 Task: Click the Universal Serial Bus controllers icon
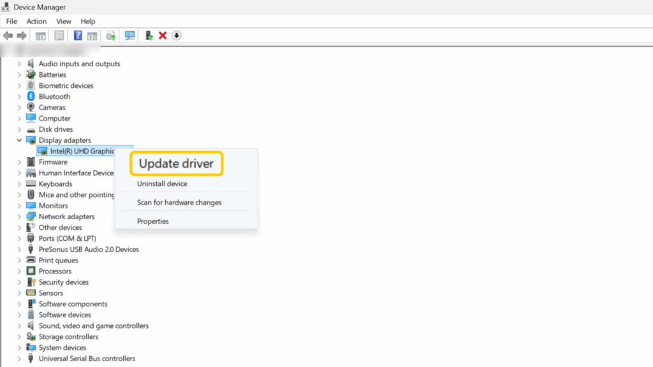coord(31,358)
